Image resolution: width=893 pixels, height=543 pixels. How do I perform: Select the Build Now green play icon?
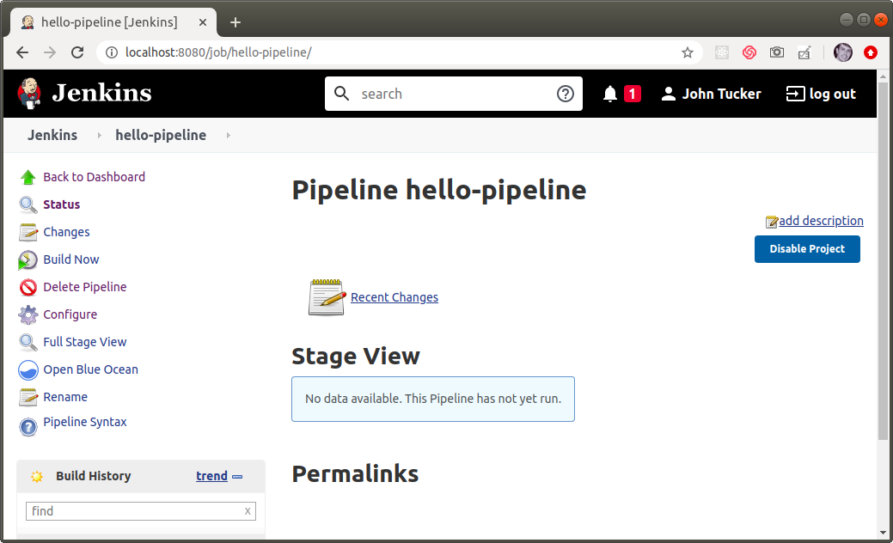tap(28, 259)
